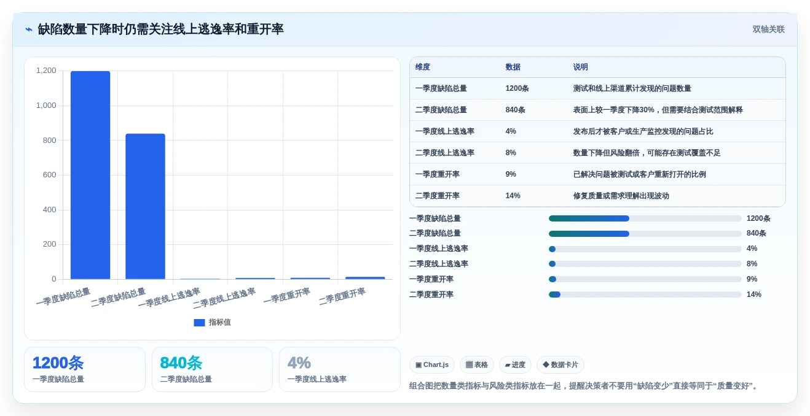Viewport: 810px width, 416px height.
Task: Click table row label 一季度线上逃逸率
Action: click(445, 132)
